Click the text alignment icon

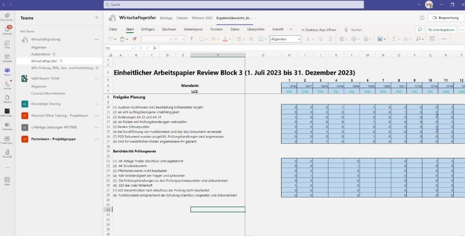tap(239, 39)
